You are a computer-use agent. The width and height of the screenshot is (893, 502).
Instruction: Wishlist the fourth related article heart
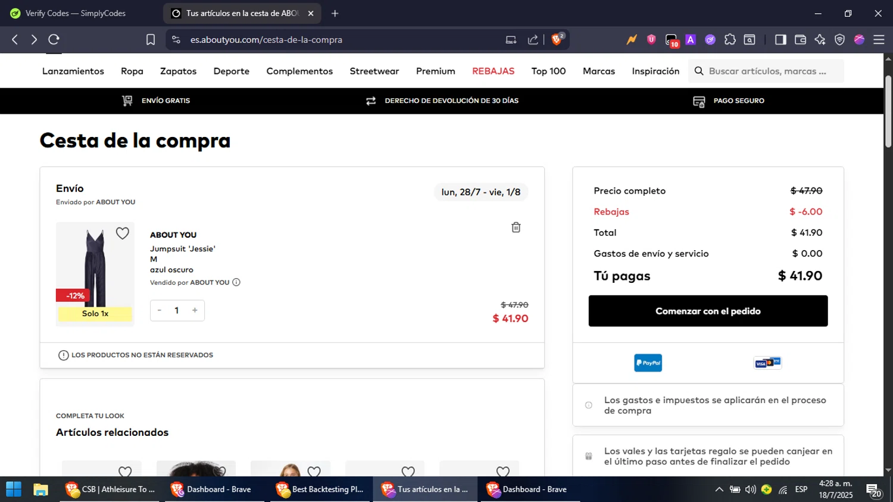[408, 472]
